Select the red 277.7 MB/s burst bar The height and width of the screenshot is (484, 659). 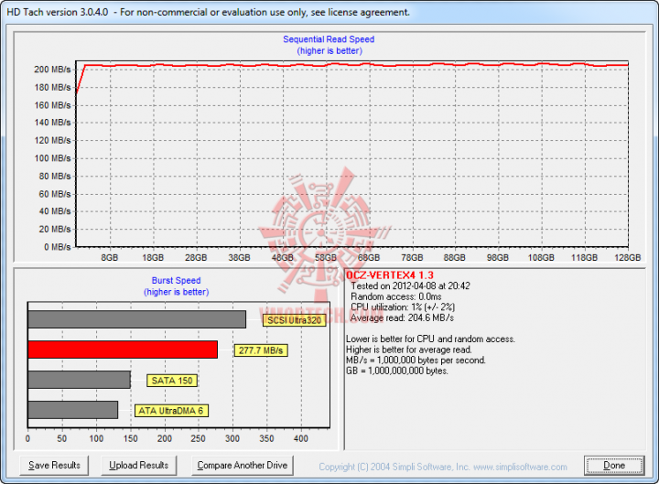tap(123, 350)
